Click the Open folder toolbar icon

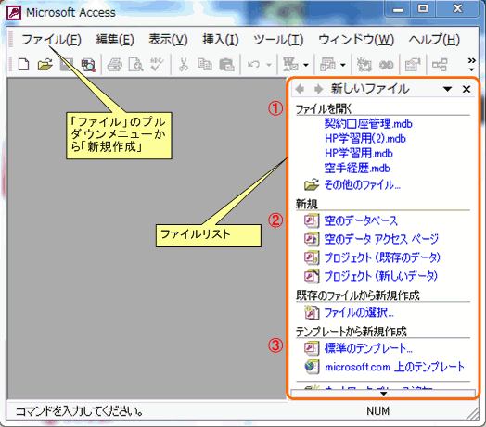(x=45, y=65)
